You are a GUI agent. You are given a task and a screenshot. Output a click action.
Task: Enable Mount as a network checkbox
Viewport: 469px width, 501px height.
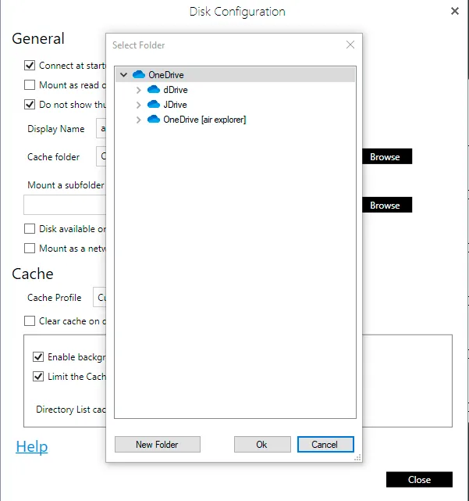click(30, 248)
